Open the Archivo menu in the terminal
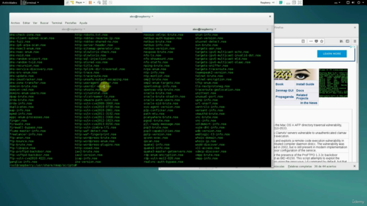The height and width of the screenshot is (206, 367). (x=15, y=23)
